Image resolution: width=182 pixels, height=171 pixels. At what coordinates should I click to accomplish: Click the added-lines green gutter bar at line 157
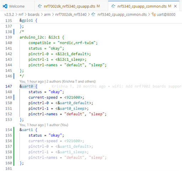(14, 146)
